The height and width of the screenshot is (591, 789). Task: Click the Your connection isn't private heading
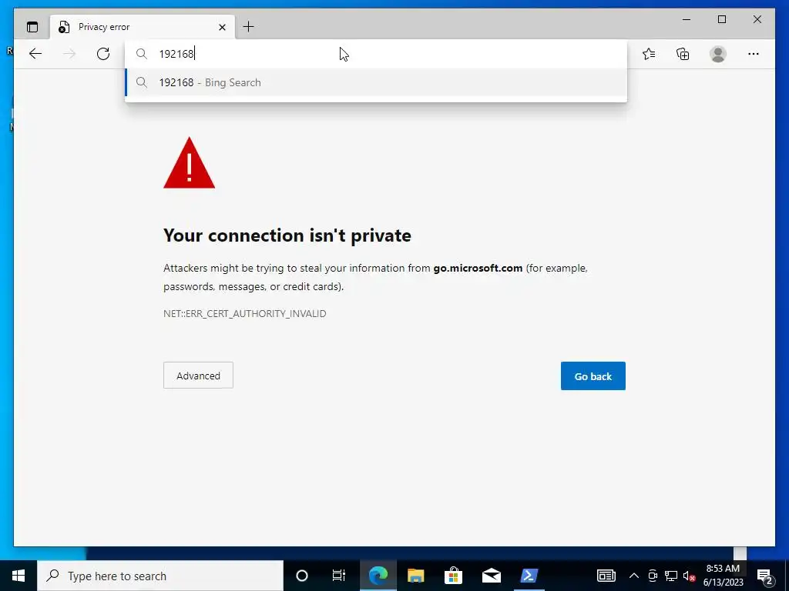287,235
